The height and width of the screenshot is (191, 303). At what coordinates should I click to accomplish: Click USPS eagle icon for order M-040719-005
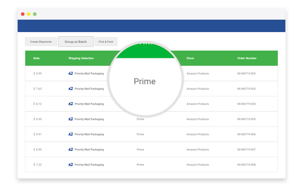point(71,119)
